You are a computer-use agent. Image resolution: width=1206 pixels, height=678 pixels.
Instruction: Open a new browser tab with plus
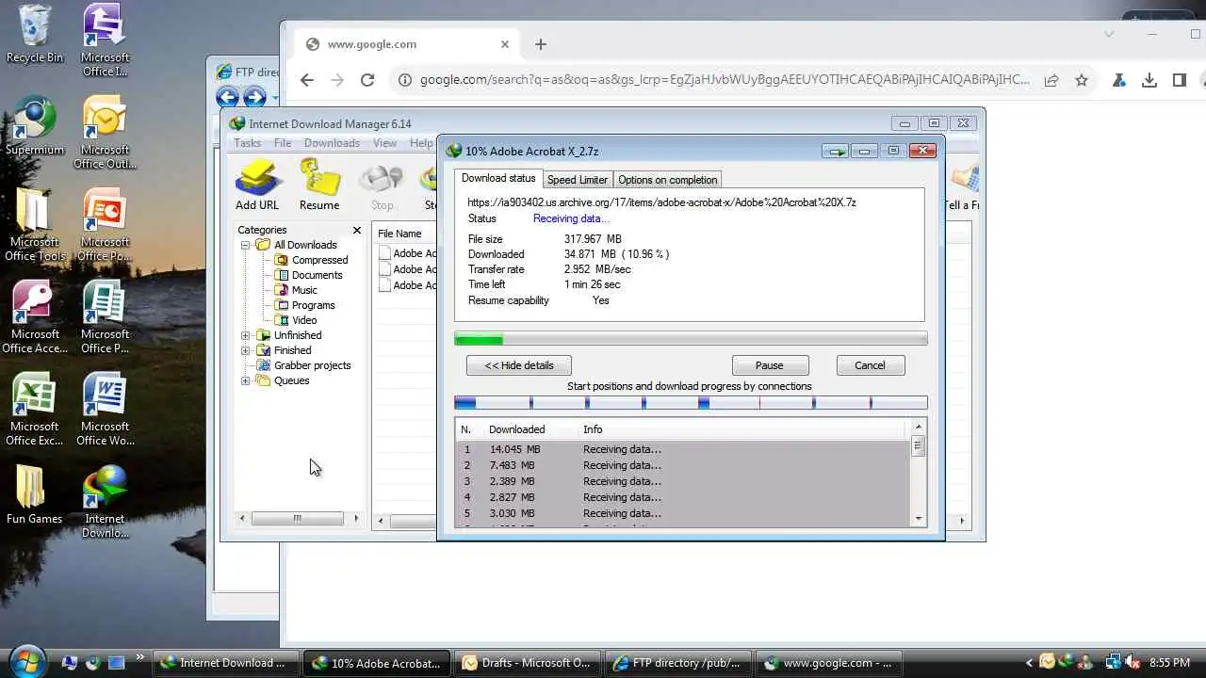[x=541, y=44]
